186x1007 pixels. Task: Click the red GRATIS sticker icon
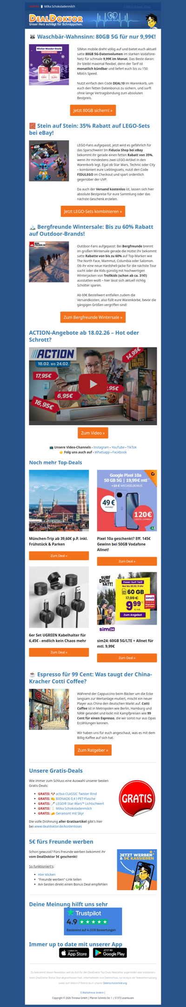136,799
